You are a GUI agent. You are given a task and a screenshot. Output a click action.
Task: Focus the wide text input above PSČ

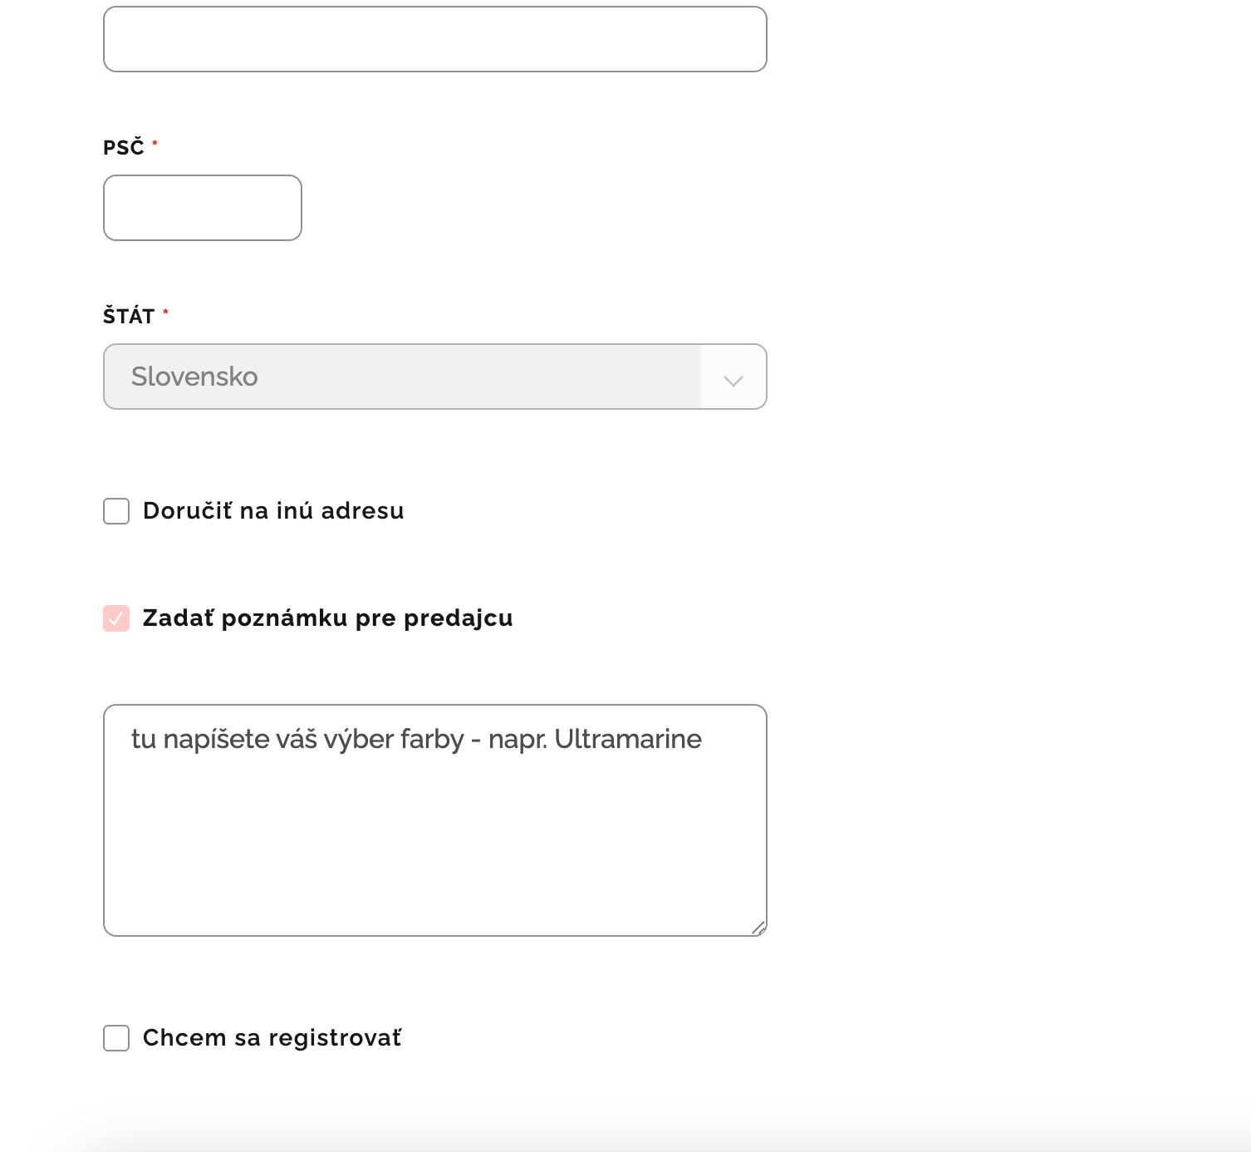click(434, 39)
